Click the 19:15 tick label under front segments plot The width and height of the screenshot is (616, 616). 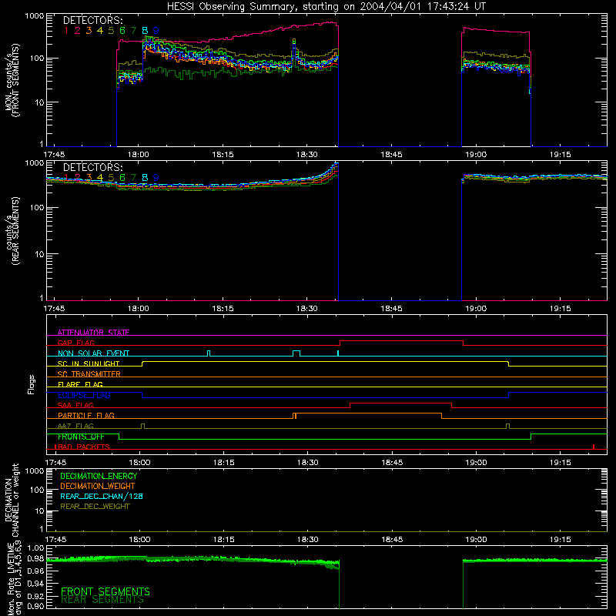pos(561,155)
